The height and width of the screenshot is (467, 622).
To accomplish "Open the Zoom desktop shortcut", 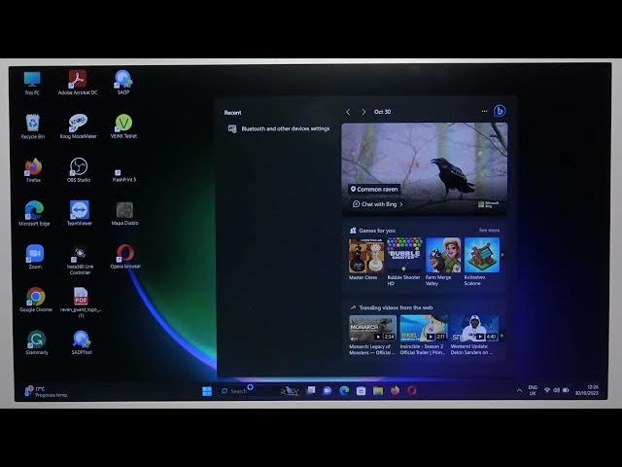I will [35, 254].
